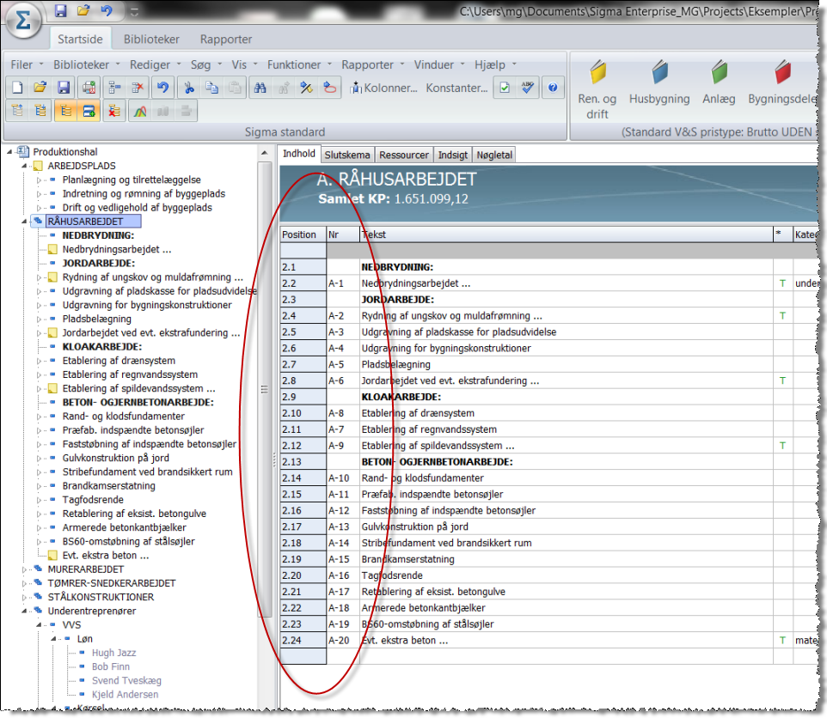Click table text Brandkamserstatning
Image resolution: width=827 pixels, height=718 pixels.
407,559
